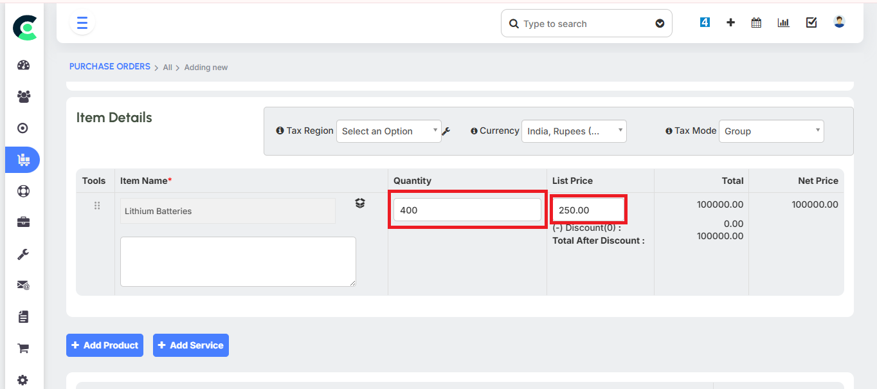Navigate to PURCHASE ORDERS breadcrumb
This screenshot has height=389, width=877.
(109, 66)
